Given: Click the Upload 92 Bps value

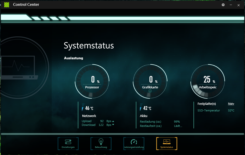Looking at the screenshot, I should [x=102, y=121].
